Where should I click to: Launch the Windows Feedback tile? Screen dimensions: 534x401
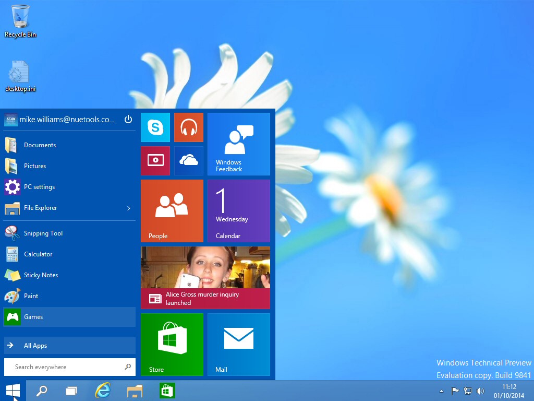click(x=238, y=144)
